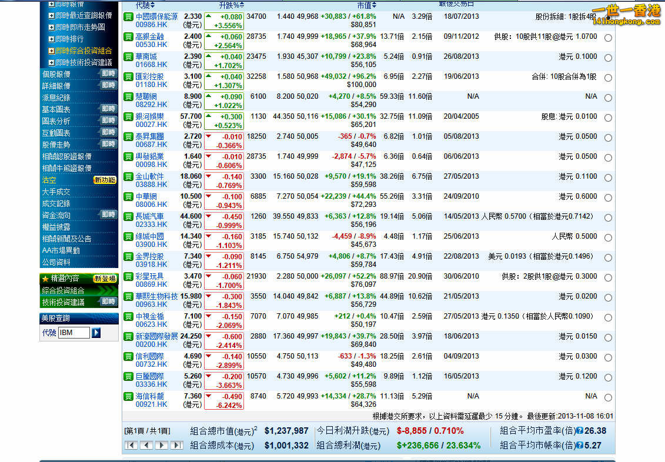The height and width of the screenshot is (462, 665).
Task: Sort by 市值 column header
Action: coord(367,5)
